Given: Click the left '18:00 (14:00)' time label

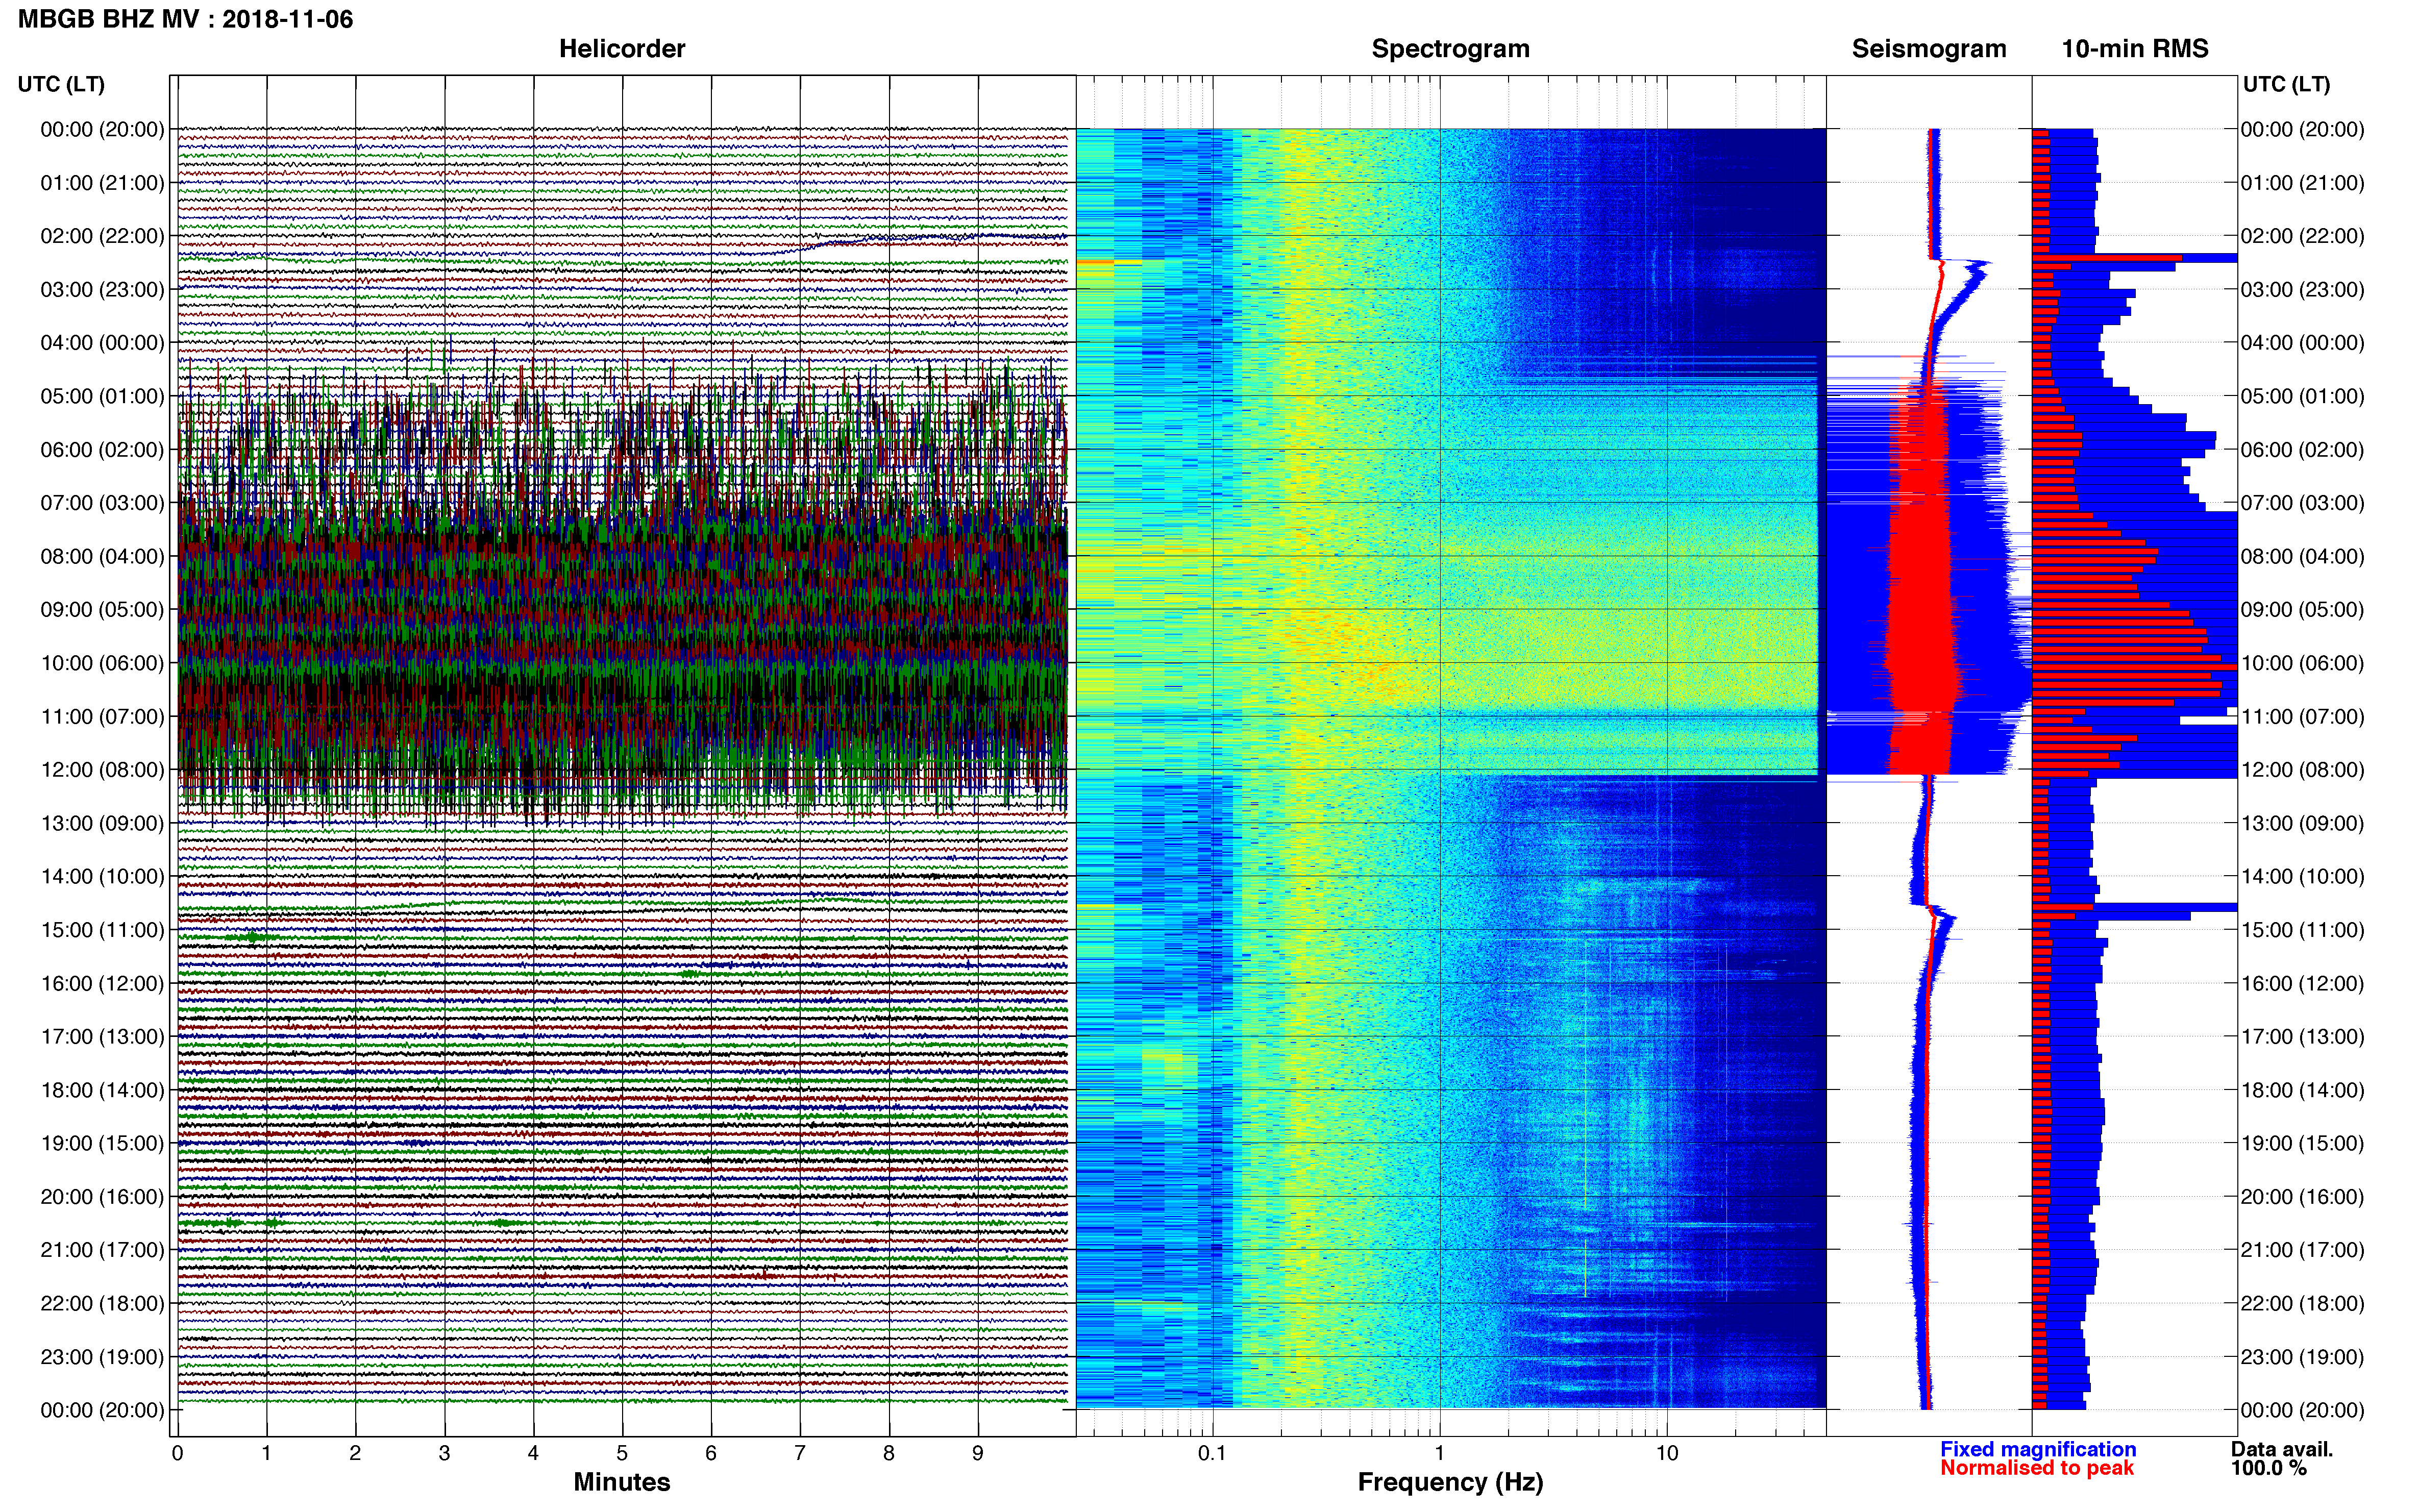Looking at the screenshot, I should pos(102,1090).
